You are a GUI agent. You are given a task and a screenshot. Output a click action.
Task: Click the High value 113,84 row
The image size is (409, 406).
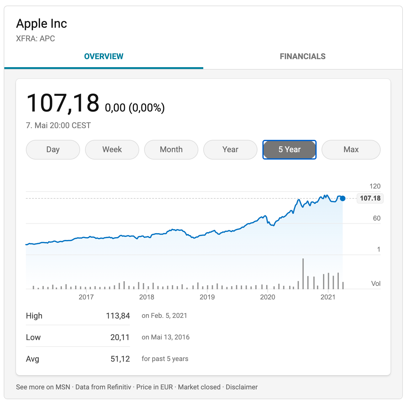pos(78,316)
